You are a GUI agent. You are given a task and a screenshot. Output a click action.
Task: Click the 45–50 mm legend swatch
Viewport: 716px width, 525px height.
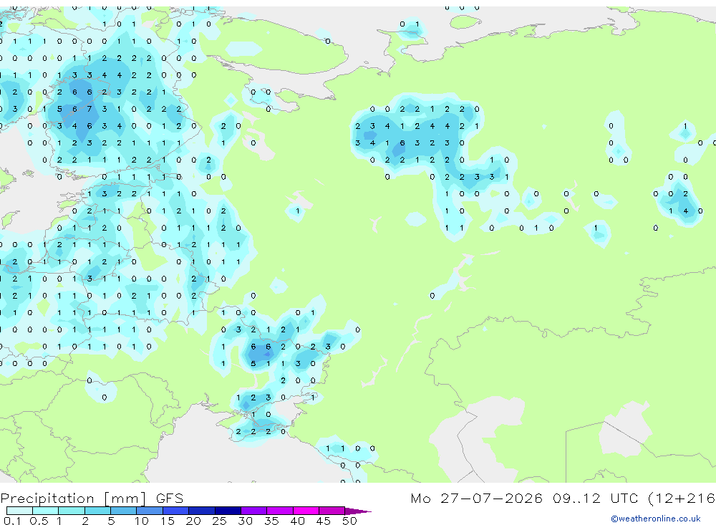(x=332, y=511)
